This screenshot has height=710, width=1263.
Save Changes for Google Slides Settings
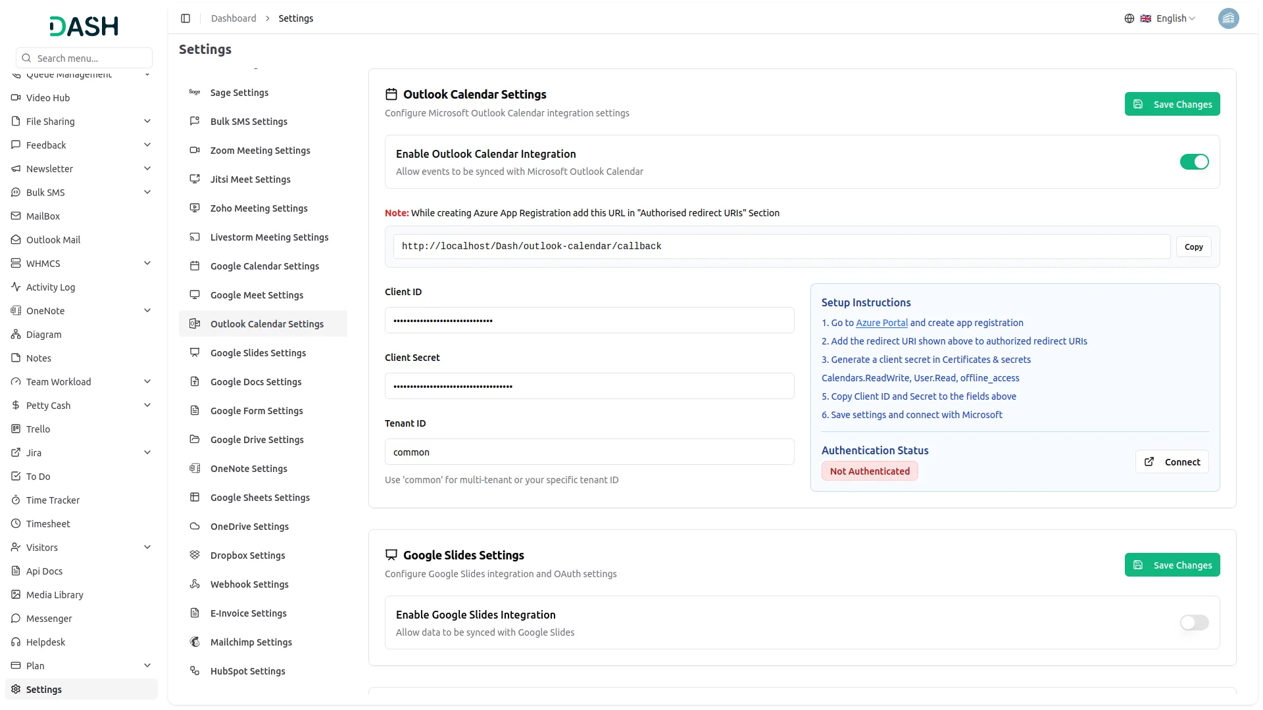point(1172,565)
